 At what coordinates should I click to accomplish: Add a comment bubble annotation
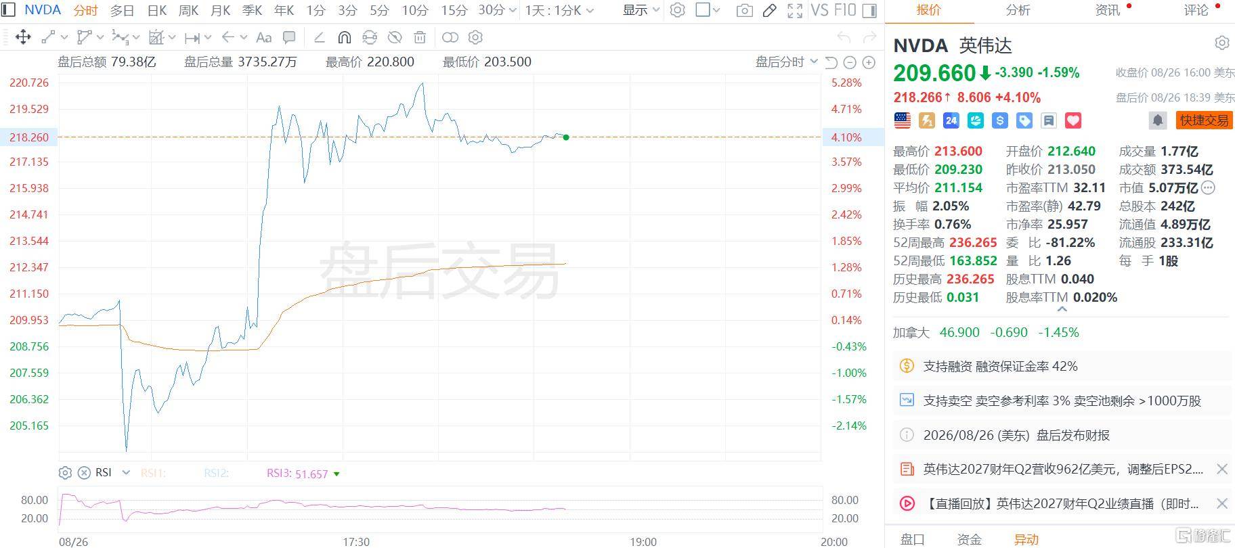pyautogui.click(x=289, y=37)
